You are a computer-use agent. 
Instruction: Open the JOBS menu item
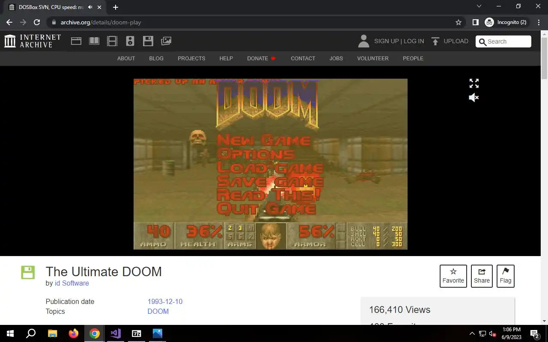[x=336, y=59]
